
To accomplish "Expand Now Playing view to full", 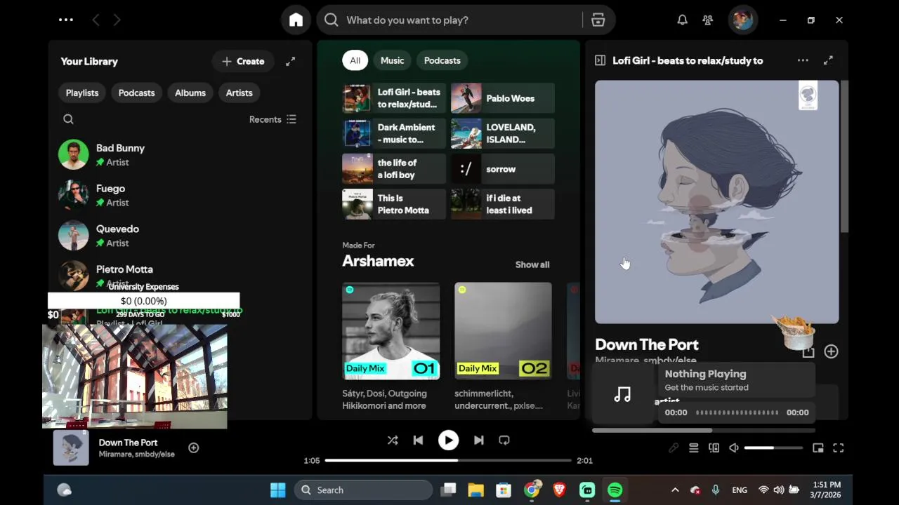I will pos(828,60).
